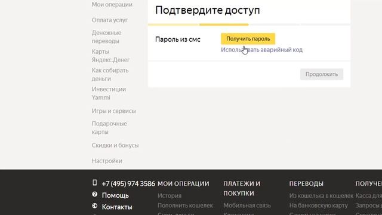Click the Пароль из смс label

(x=178, y=39)
